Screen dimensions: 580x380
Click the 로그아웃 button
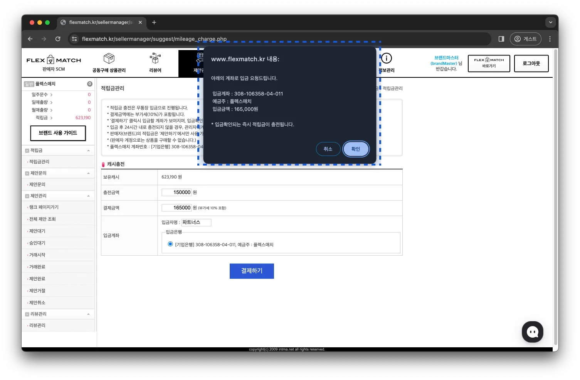(x=531, y=64)
